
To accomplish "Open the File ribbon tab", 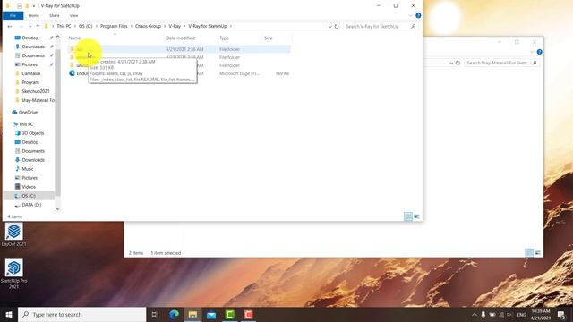I will (13, 16).
